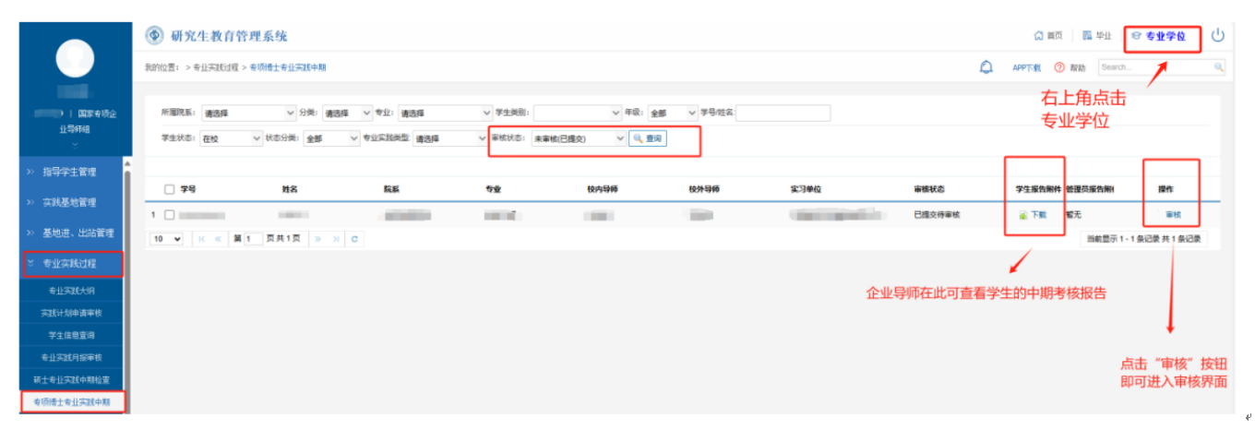Click the notification bell icon

point(986,67)
